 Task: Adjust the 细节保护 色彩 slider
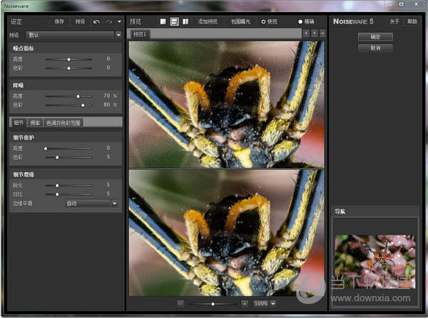tap(68, 157)
